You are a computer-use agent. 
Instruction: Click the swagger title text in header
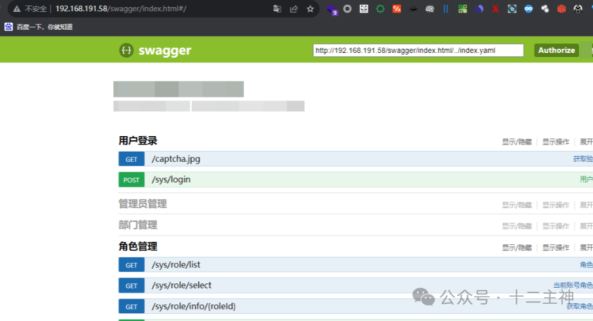pos(165,51)
